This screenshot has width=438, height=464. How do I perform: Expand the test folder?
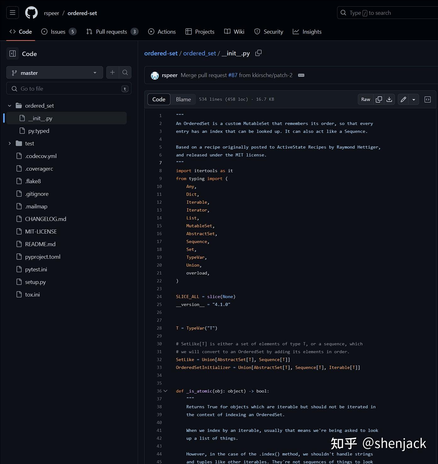[x=10, y=144]
